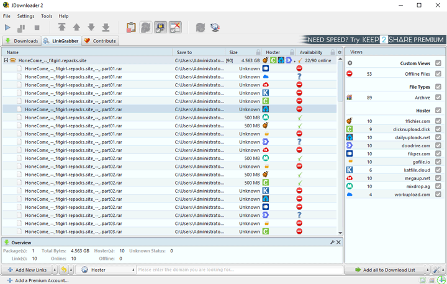The image size is (447, 284).
Task: Click Add a Premium Account link
Action: tap(38, 280)
